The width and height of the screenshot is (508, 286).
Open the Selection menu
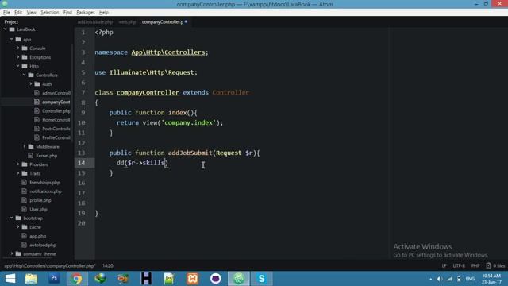pyautogui.click(x=49, y=13)
